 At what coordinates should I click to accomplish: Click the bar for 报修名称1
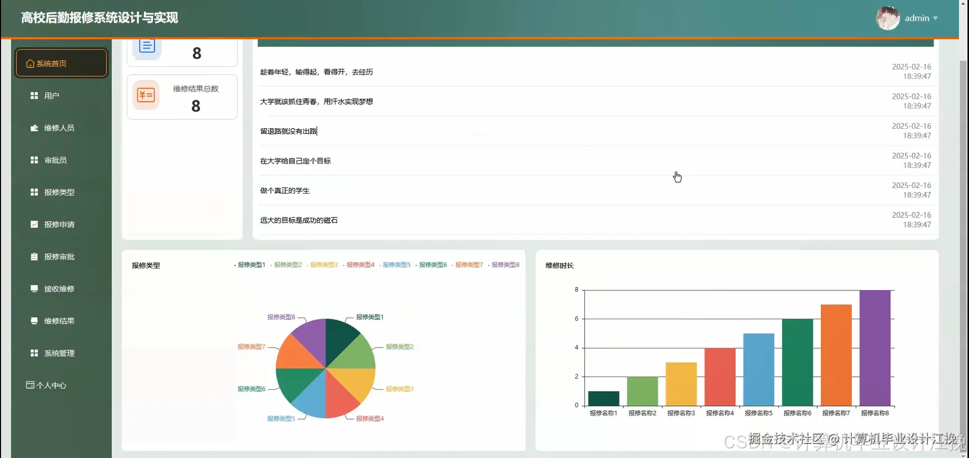604,399
